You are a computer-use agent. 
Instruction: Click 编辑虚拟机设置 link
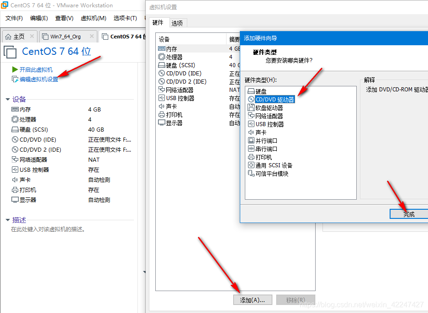coord(39,79)
